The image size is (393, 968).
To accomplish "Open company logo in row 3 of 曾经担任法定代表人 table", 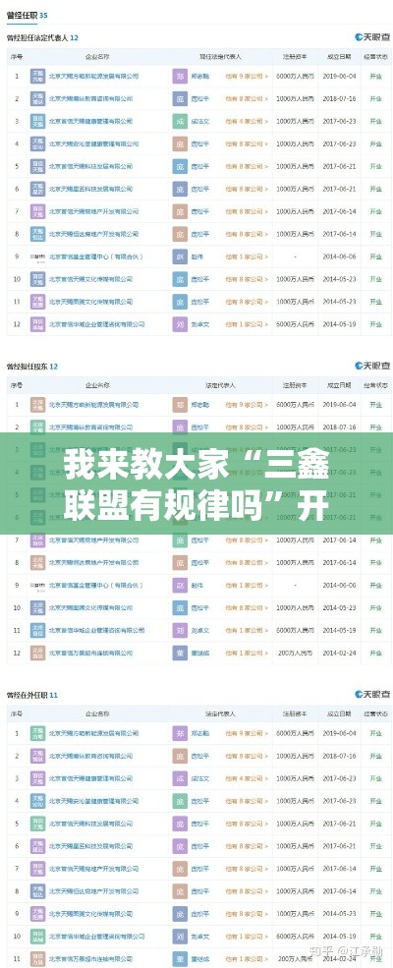I will click(x=37, y=122).
